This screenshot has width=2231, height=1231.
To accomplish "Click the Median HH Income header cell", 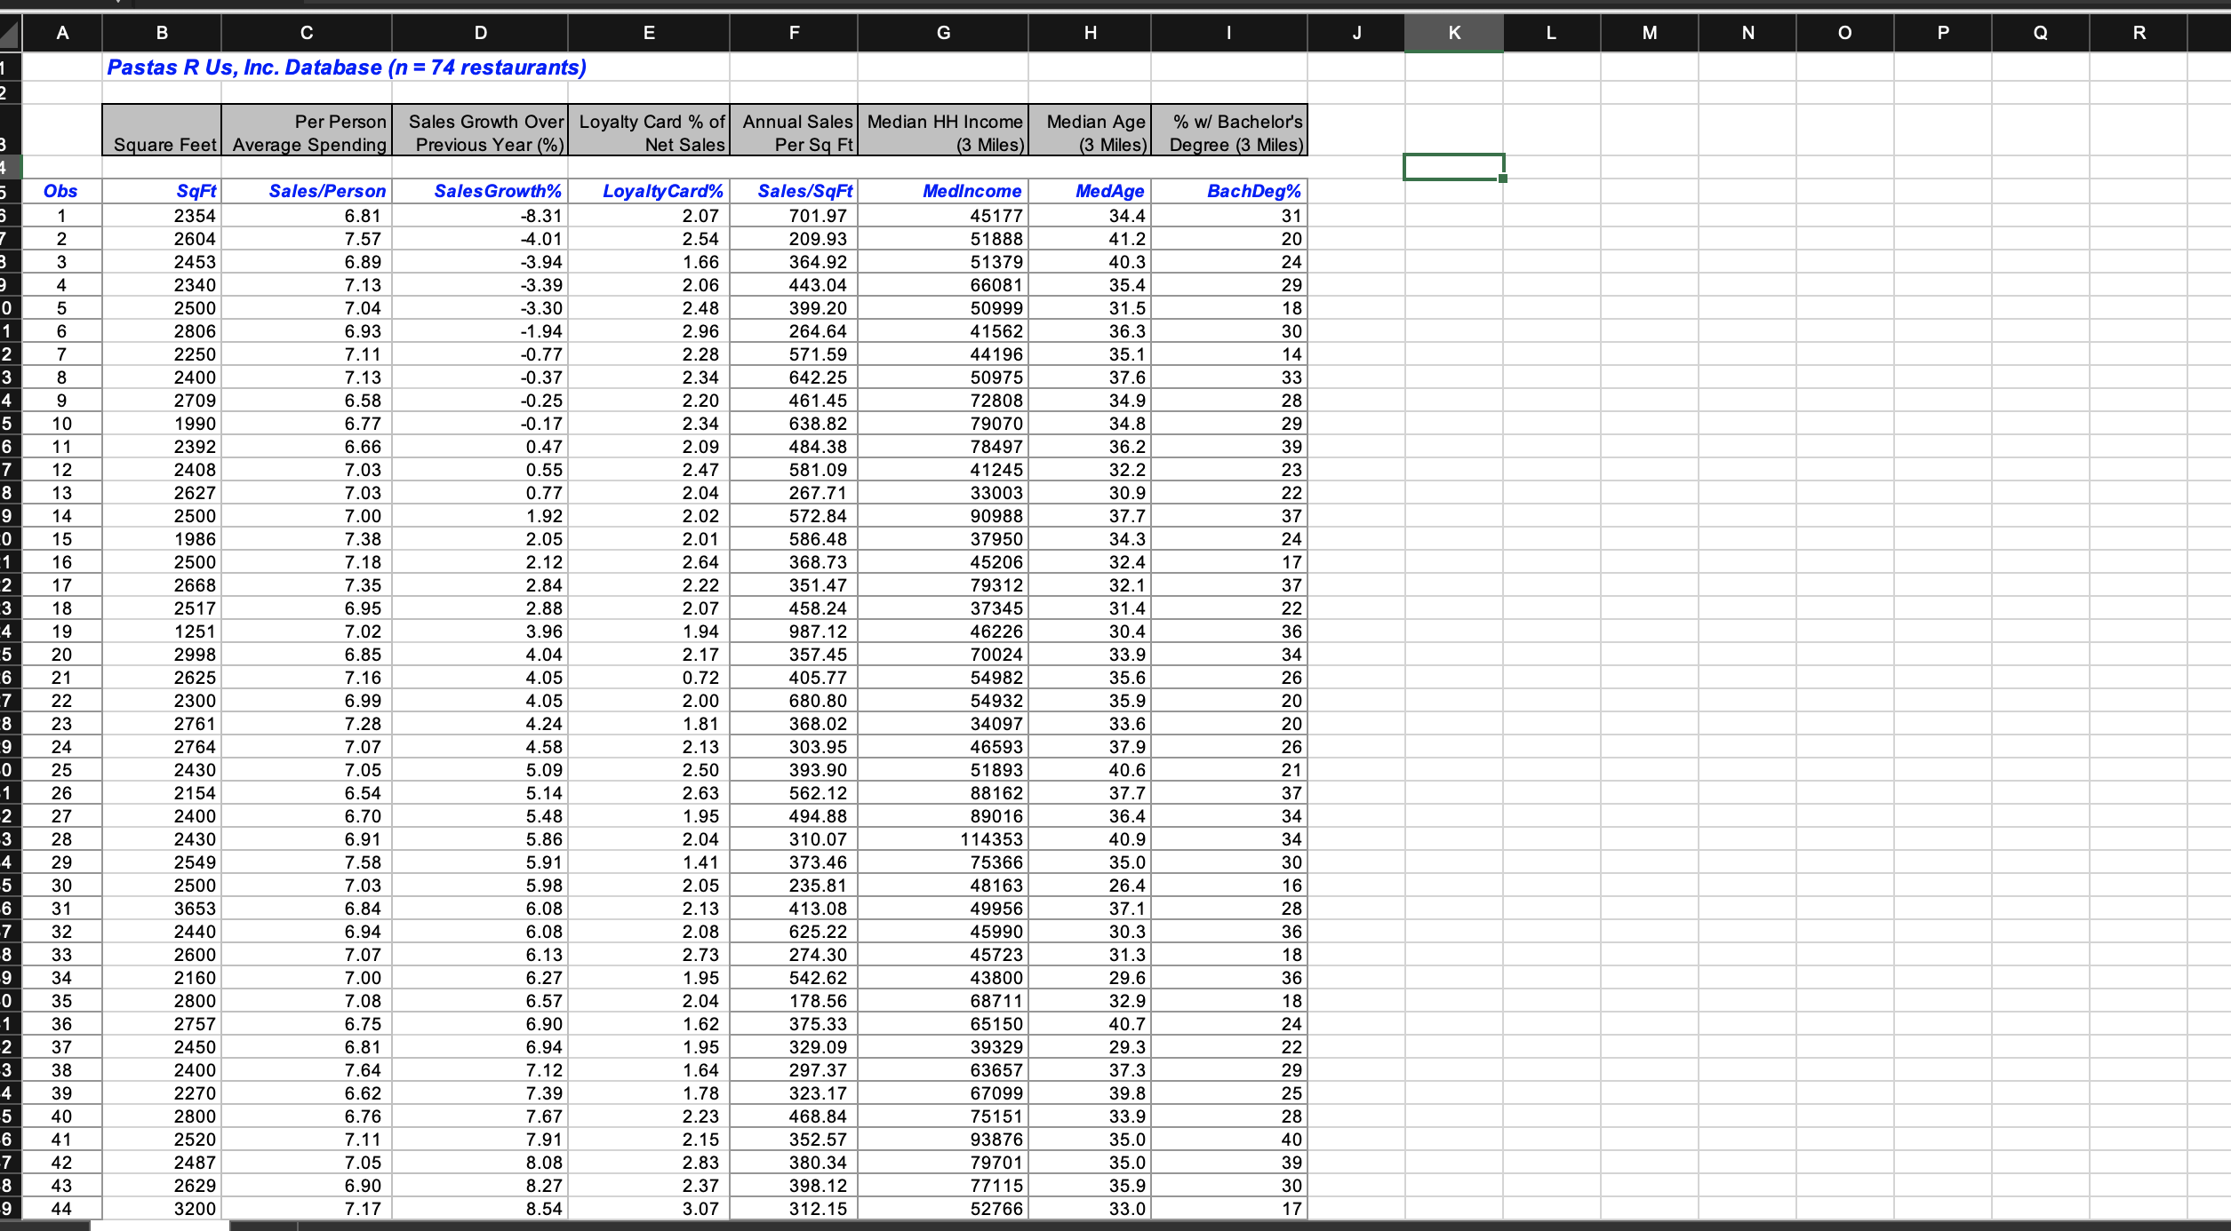I will click(x=943, y=131).
